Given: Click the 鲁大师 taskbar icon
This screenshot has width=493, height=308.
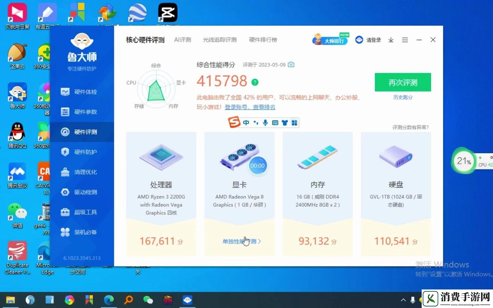Looking at the screenshot, I should coord(187,300).
